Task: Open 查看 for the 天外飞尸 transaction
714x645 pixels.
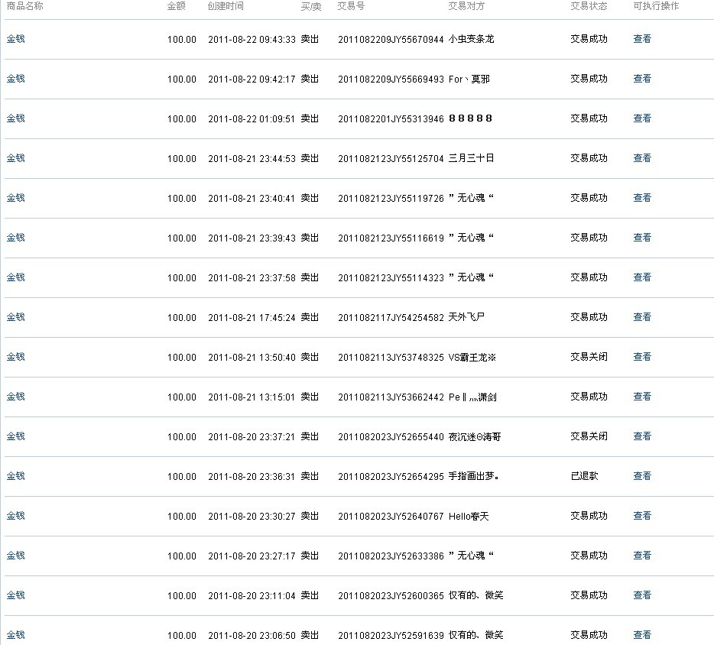Action: pos(641,317)
